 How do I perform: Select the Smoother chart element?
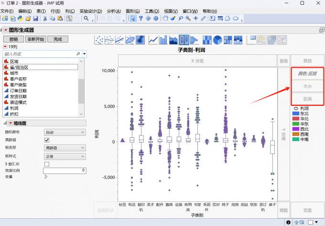coord(109,40)
